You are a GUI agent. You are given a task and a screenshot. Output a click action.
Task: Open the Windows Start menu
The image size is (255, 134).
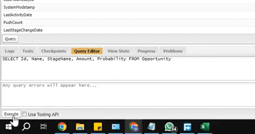coord(8,127)
